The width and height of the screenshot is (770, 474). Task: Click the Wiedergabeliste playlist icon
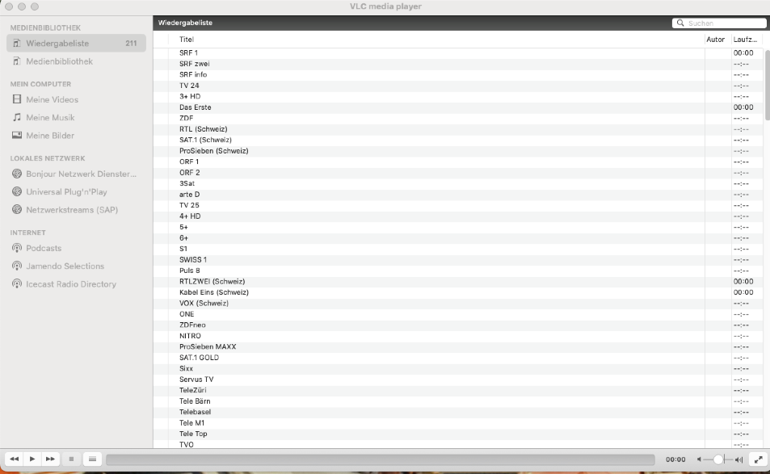17,43
